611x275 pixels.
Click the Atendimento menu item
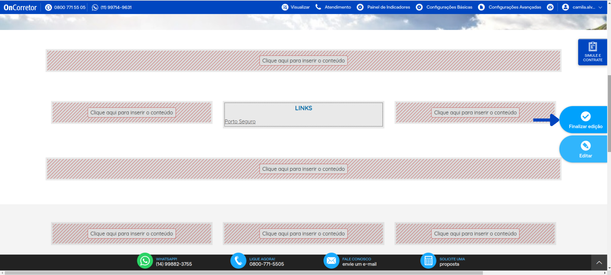tap(333, 7)
